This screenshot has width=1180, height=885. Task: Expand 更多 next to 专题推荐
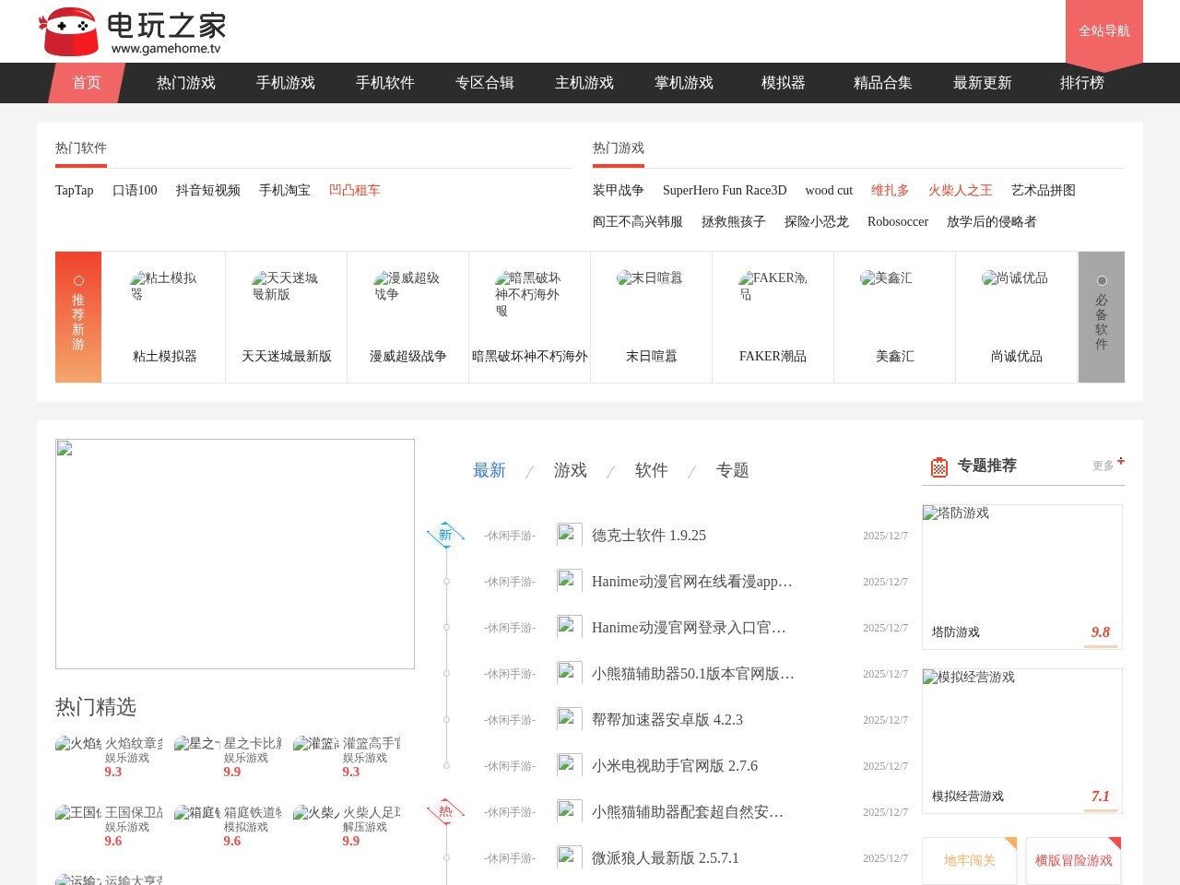click(1103, 466)
